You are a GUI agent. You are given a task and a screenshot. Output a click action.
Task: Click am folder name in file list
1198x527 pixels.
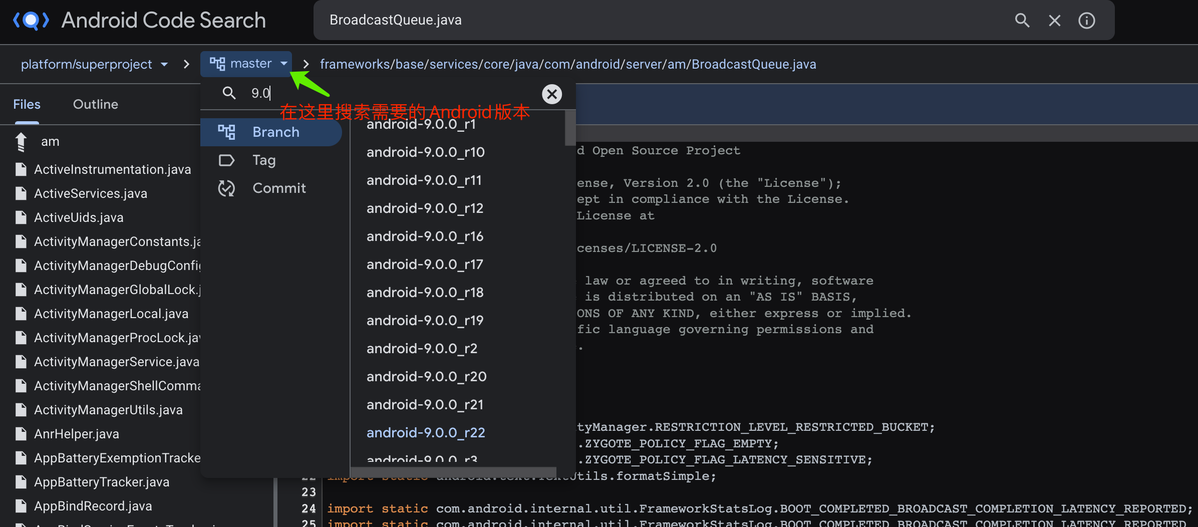tap(50, 142)
